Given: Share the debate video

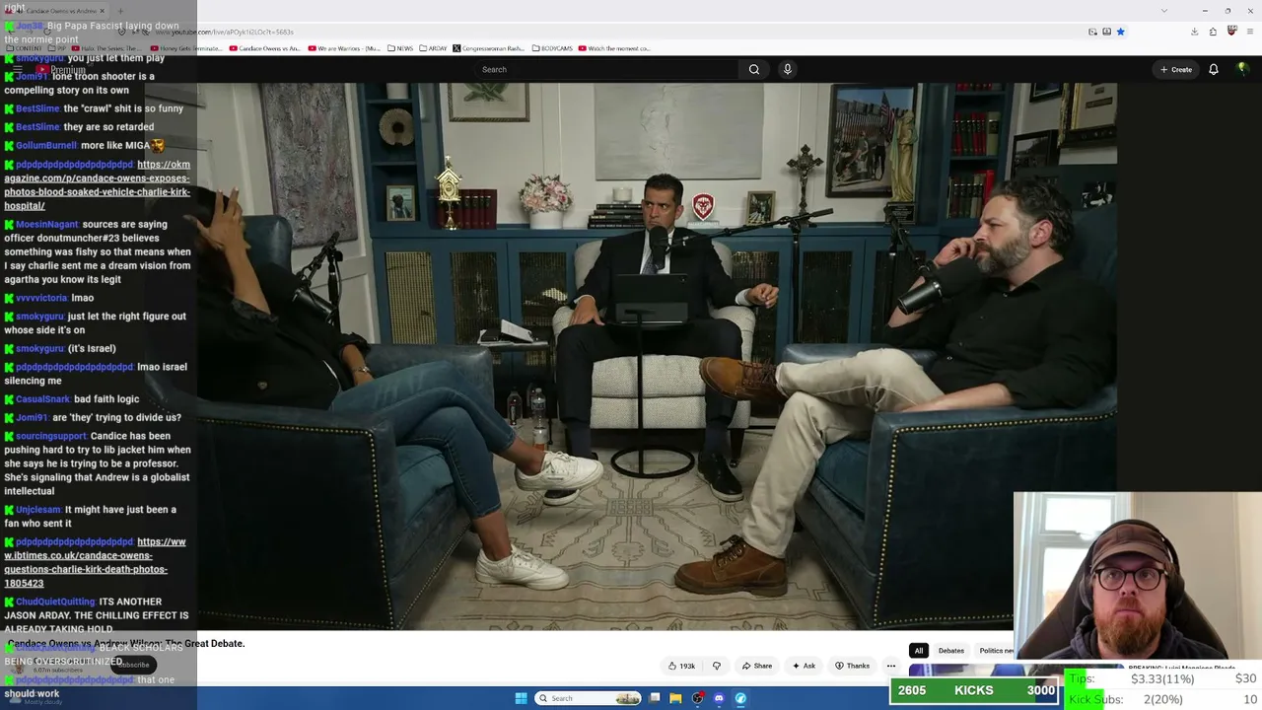Looking at the screenshot, I should pyautogui.click(x=757, y=666).
